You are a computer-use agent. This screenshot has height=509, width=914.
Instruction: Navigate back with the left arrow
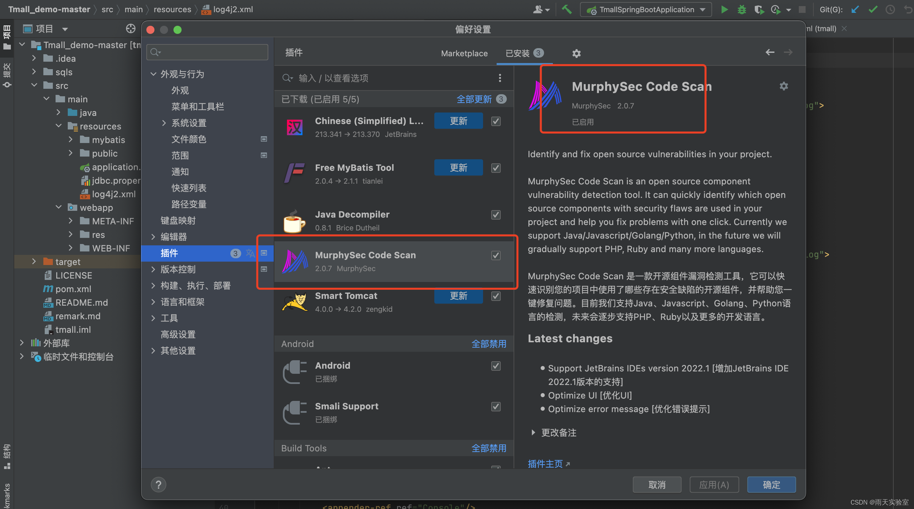pyautogui.click(x=770, y=53)
